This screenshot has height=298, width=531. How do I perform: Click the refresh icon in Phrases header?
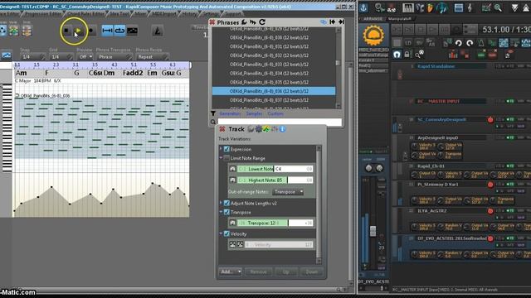[x=262, y=22]
